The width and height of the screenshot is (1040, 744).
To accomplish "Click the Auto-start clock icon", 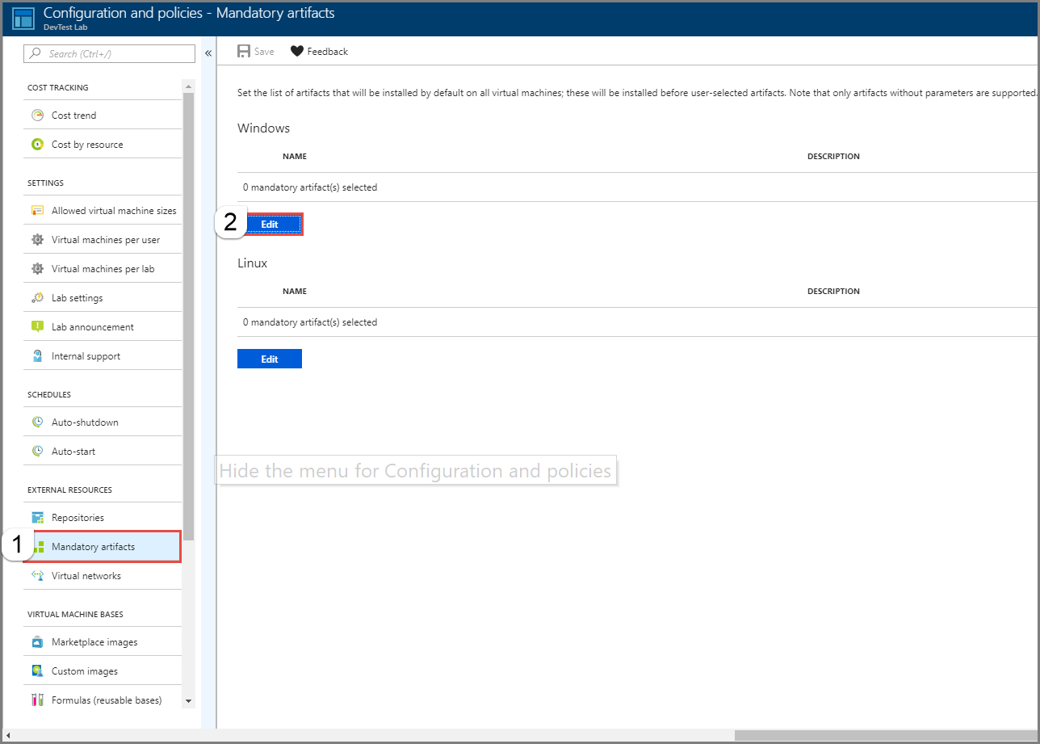I will click(x=37, y=452).
